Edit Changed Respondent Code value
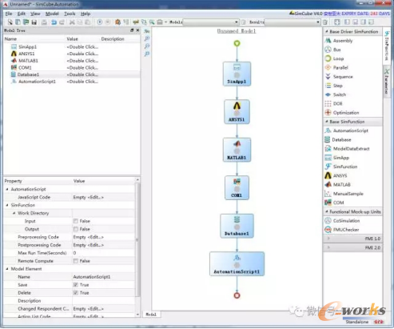394x329 pixels. (x=103, y=309)
